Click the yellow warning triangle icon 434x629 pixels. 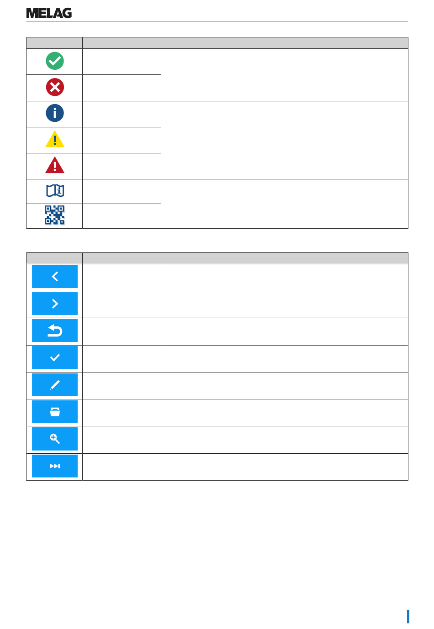tap(55, 139)
